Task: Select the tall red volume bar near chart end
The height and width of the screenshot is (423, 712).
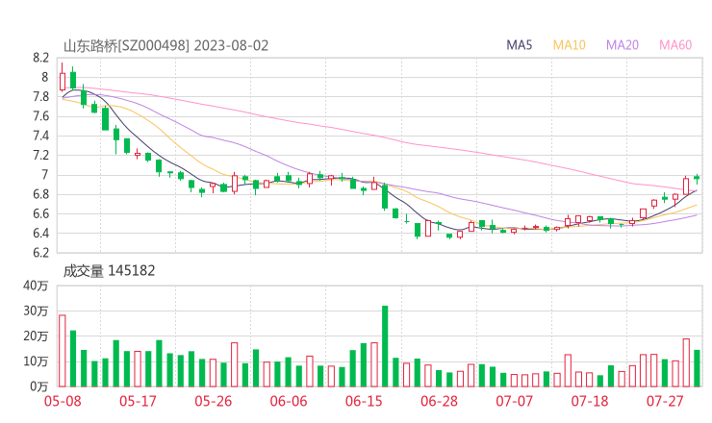Action: [x=686, y=362]
